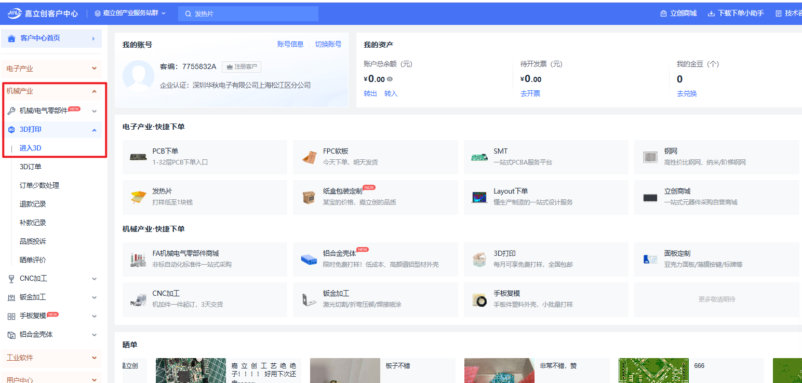The height and width of the screenshot is (383, 802).
Task: Open the 嘉立创产业服务站群 dropdown
Action: pyautogui.click(x=130, y=13)
